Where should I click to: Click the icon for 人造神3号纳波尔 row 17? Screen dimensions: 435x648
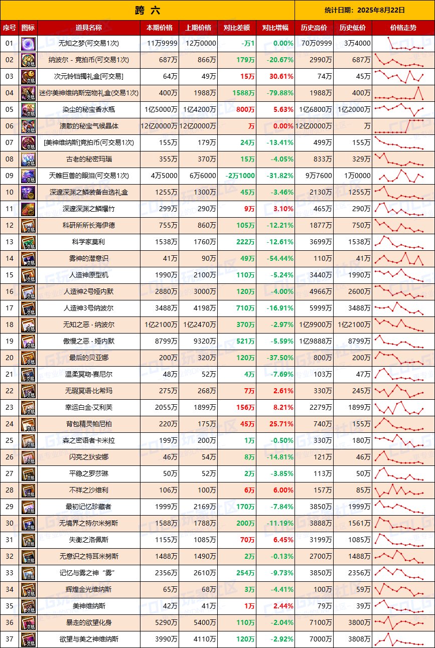coord(28,308)
